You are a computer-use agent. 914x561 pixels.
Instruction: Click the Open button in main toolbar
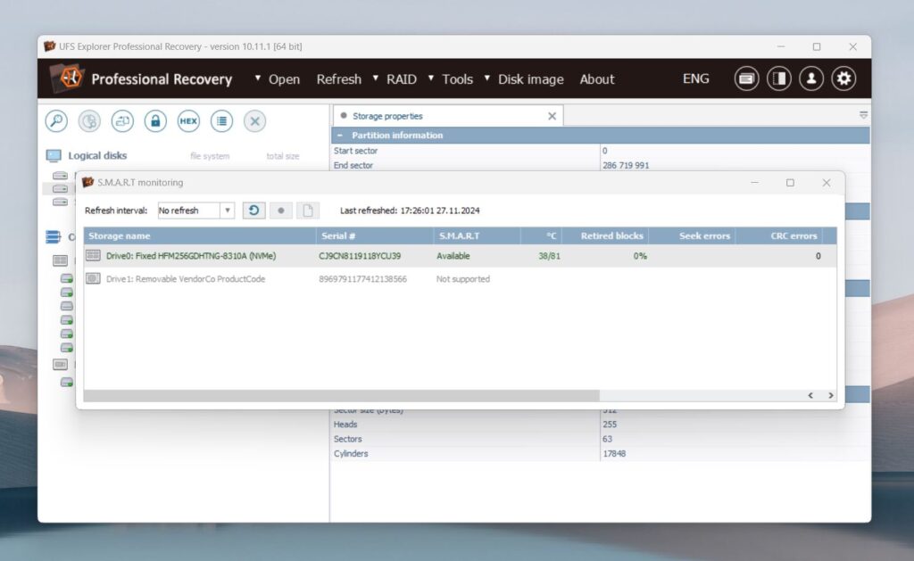283,78
